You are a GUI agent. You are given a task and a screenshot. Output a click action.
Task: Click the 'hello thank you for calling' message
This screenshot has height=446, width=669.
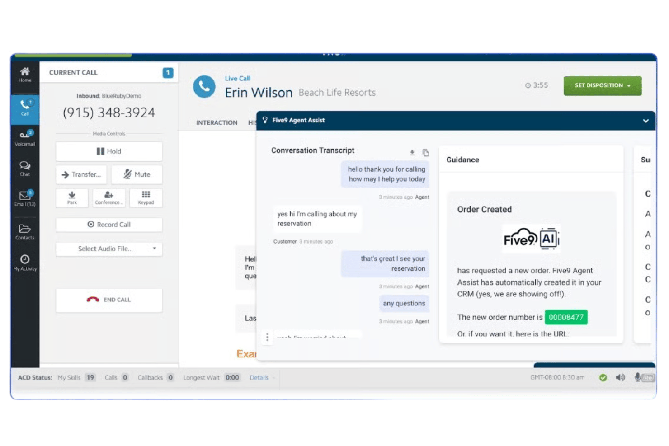pyautogui.click(x=386, y=174)
